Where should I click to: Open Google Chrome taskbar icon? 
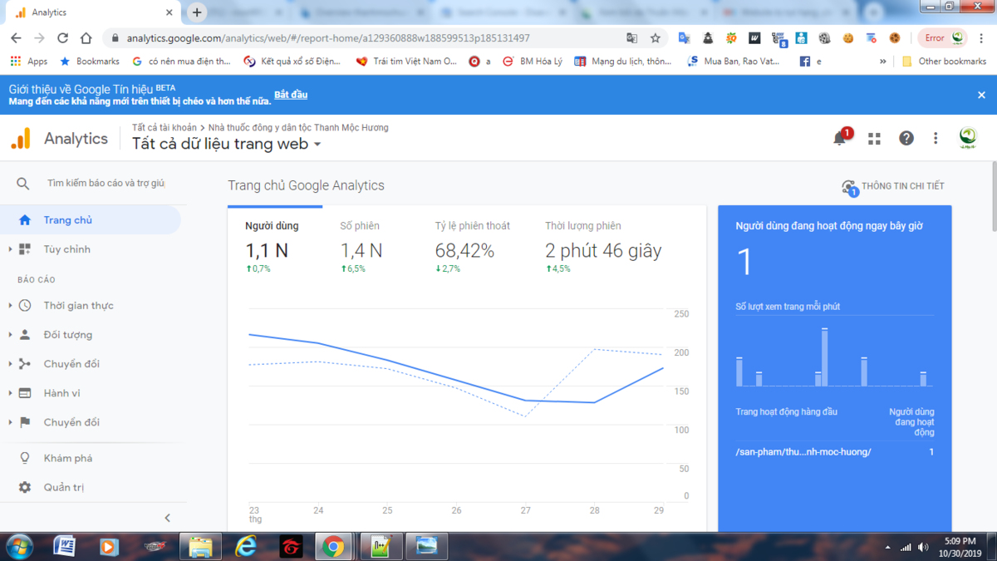334,546
